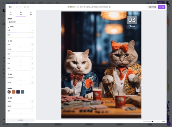Click the grey use-in-design button

(x=152, y=7)
